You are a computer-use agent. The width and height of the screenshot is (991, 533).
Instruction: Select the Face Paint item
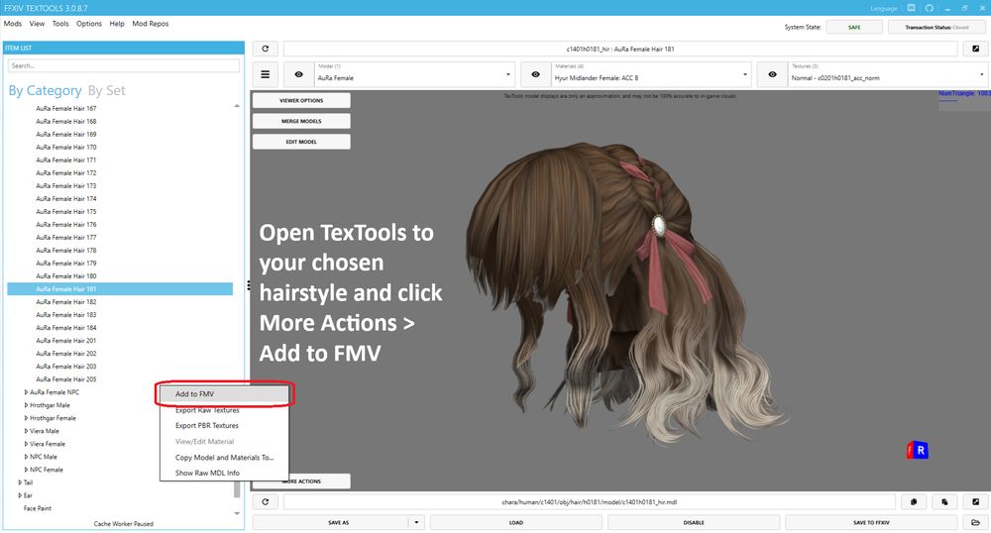(x=38, y=508)
